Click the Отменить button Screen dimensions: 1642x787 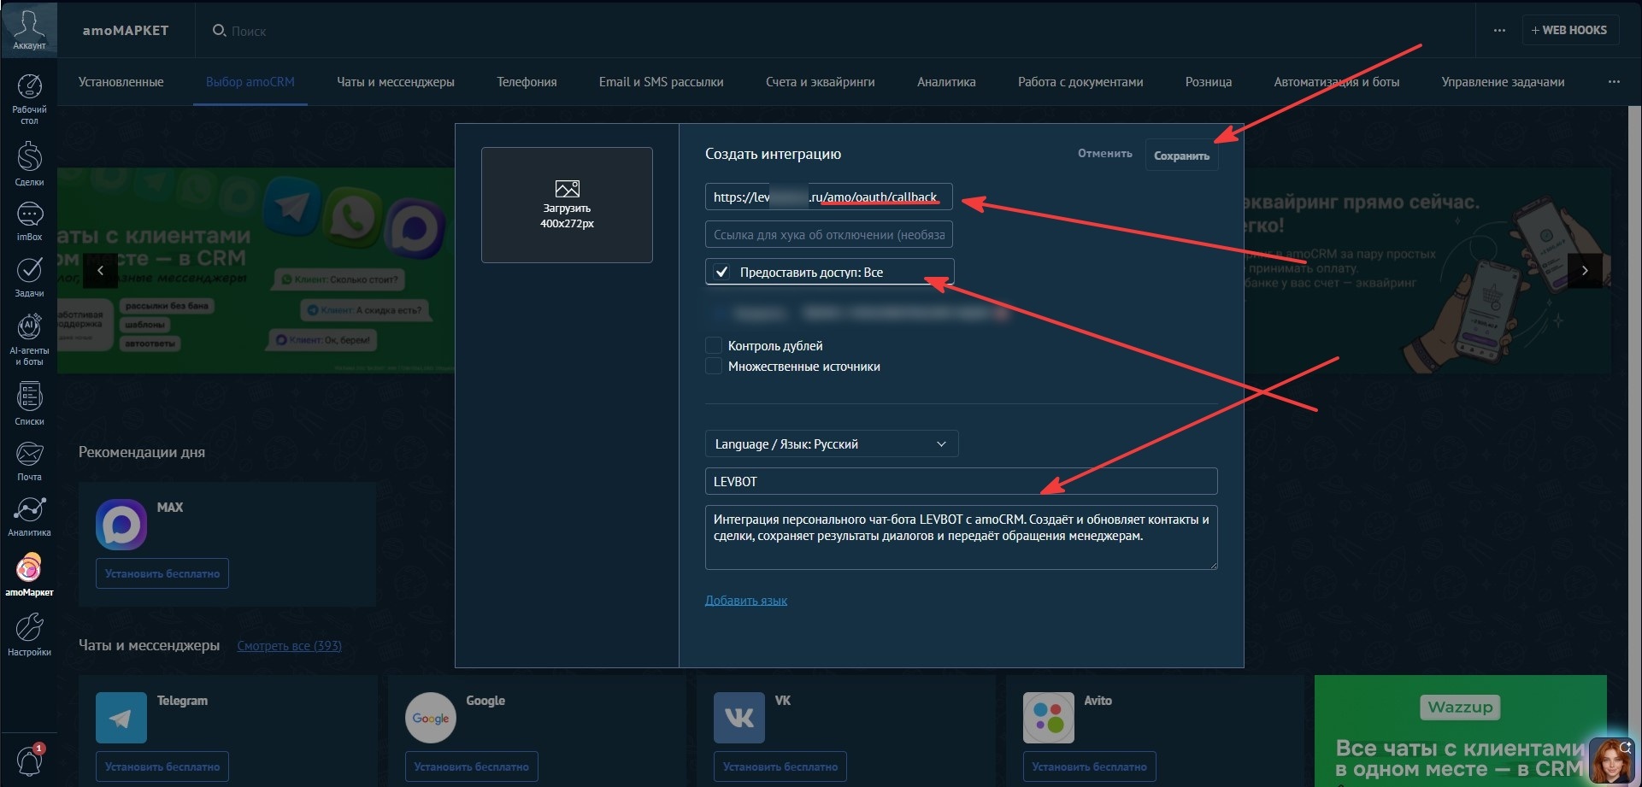pyautogui.click(x=1105, y=154)
